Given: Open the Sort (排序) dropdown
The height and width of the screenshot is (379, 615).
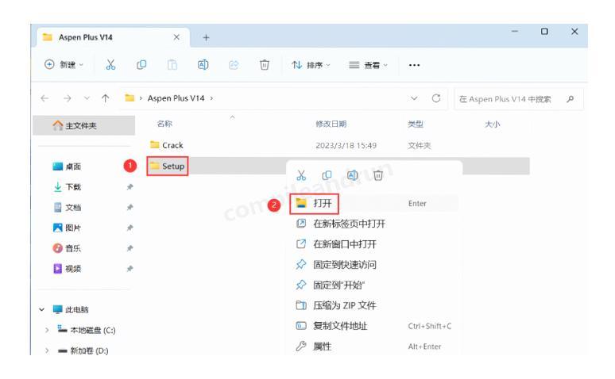Looking at the screenshot, I should click(x=311, y=65).
